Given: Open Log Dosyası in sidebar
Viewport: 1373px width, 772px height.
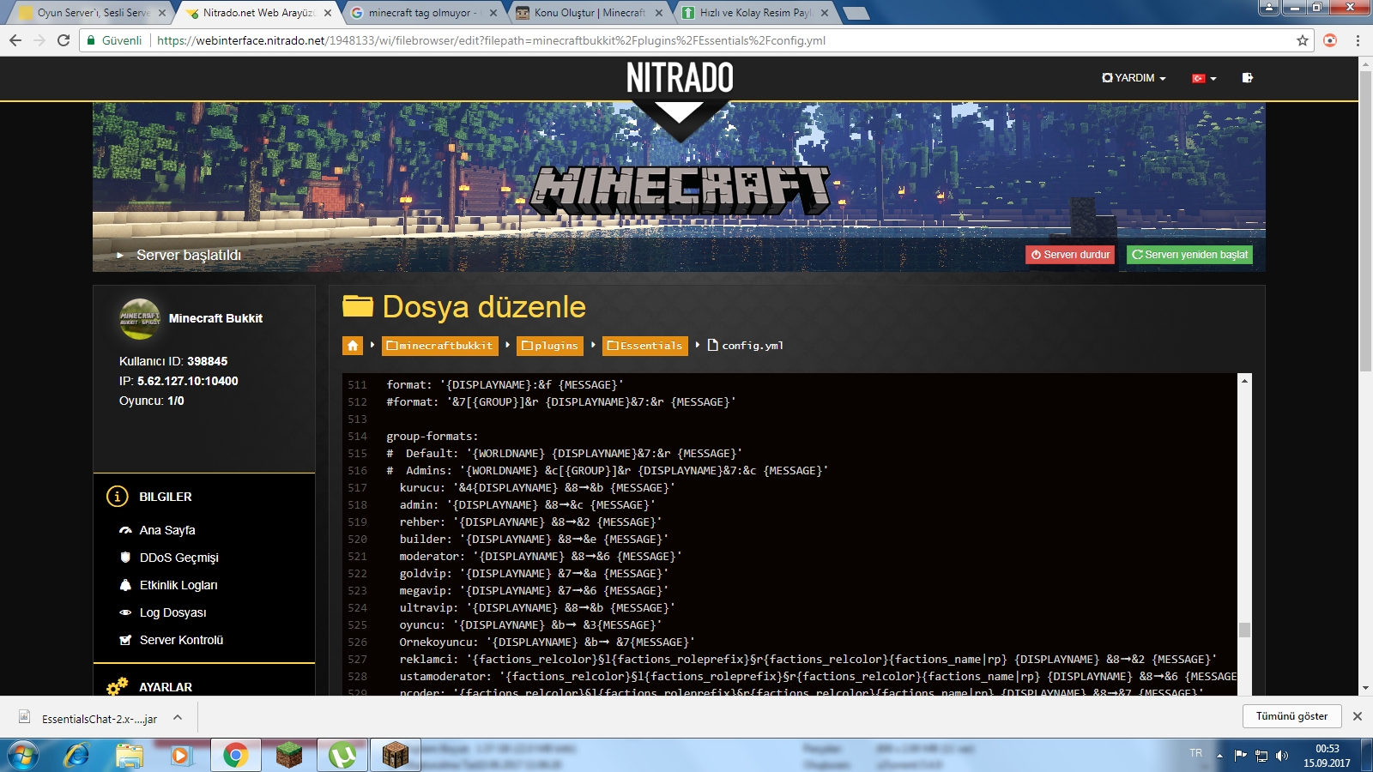Looking at the screenshot, I should [x=172, y=612].
